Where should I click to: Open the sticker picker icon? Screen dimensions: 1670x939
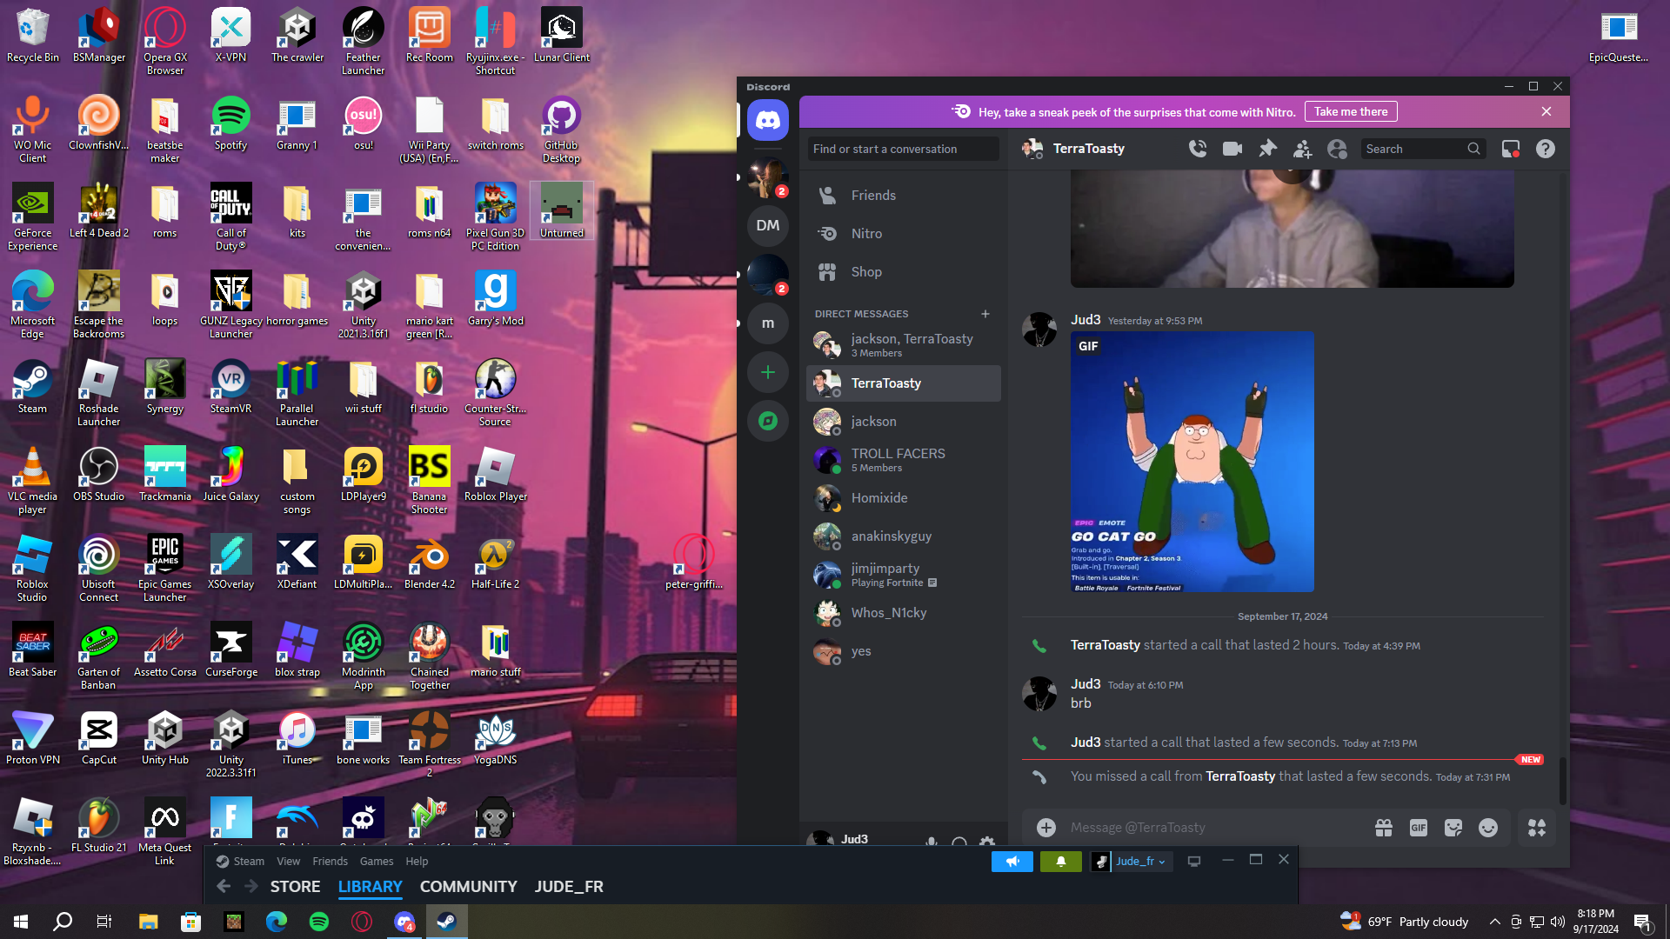click(x=1453, y=828)
